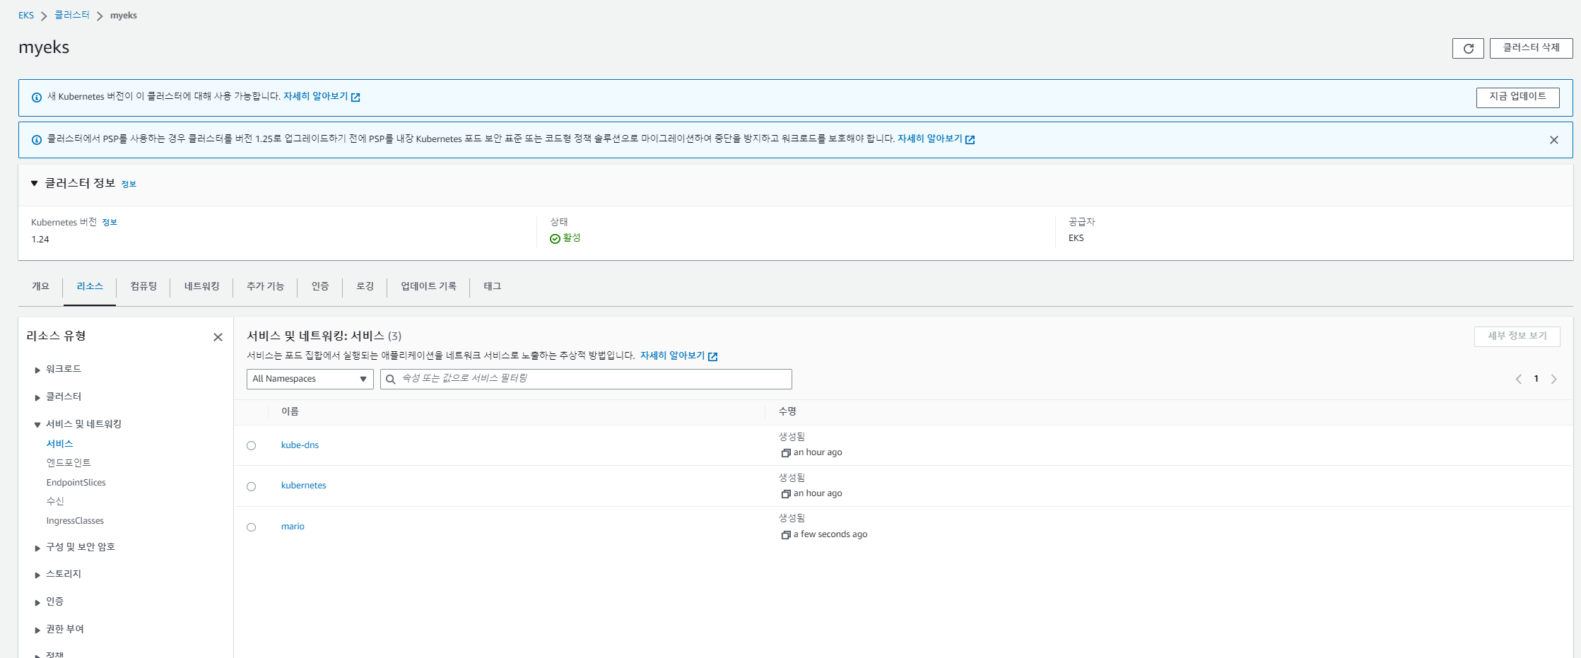This screenshot has height=658, width=1581.
Task: Open the 네트워킹 tab
Action: tap(201, 286)
